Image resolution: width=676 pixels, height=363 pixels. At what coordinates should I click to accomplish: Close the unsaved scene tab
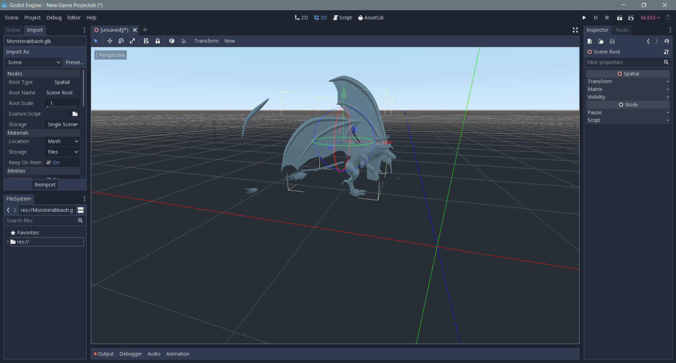click(x=134, y=30)
